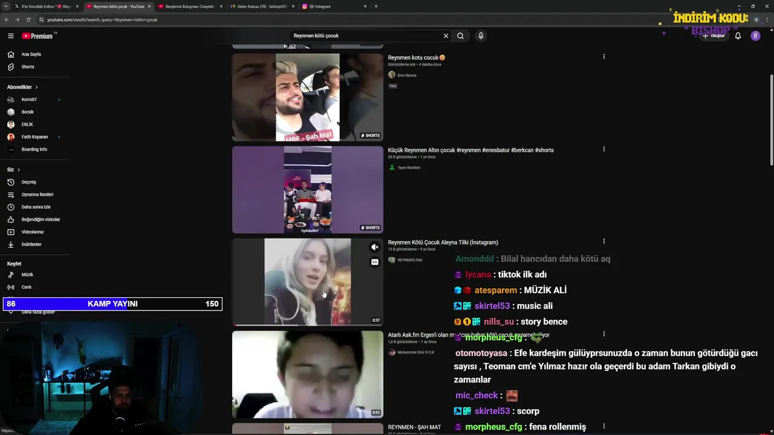Close the Instagram tab
This screenshot has width=774, height=435.
click(365, 6)
